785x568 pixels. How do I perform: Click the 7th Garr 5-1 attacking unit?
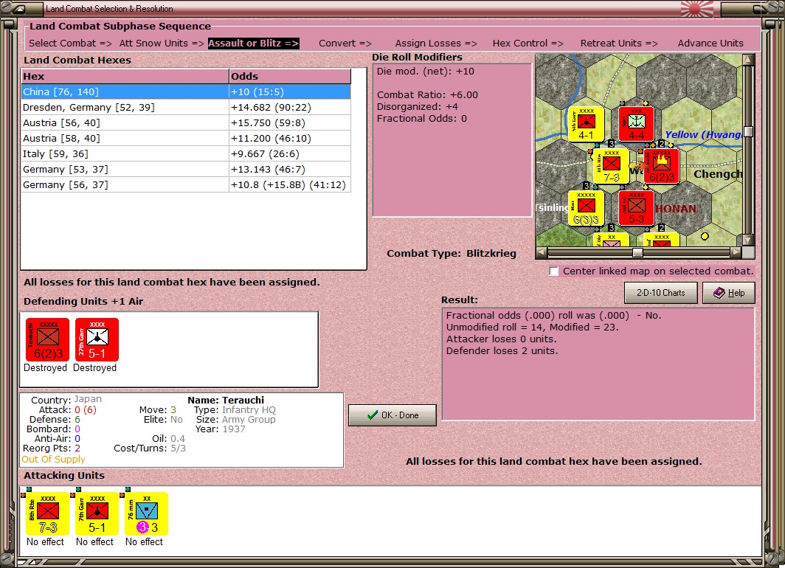97,513
